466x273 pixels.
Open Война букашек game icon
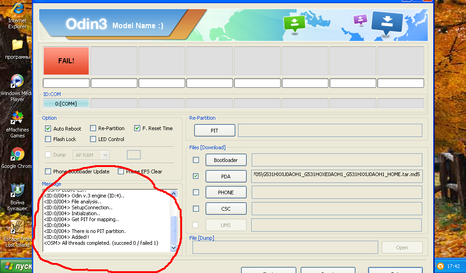coord(17,190)
